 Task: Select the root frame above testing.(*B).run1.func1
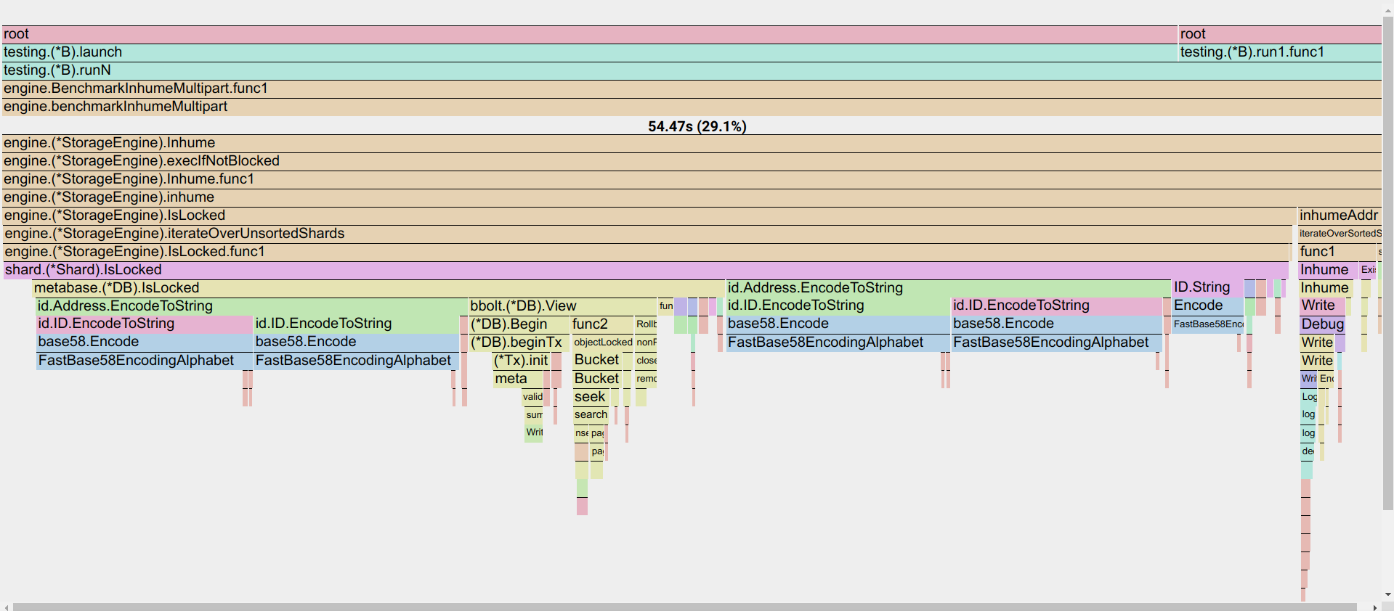coord(1280,34)
